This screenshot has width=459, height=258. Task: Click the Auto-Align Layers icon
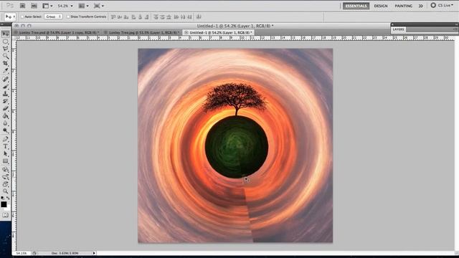pyautogui.click(x=199, y=16)
